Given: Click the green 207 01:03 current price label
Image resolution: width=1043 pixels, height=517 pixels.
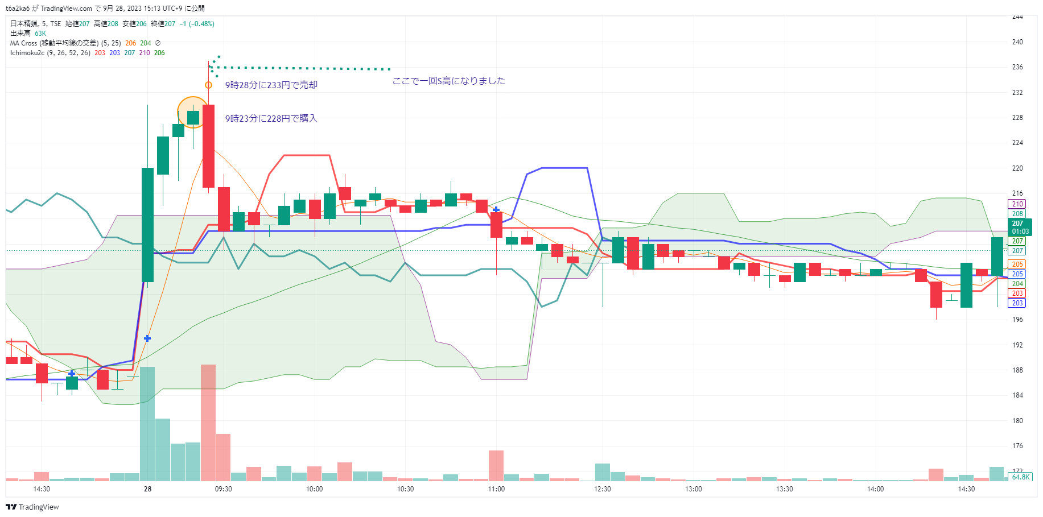Looking at the screenshot, I should click(1020, 228).
